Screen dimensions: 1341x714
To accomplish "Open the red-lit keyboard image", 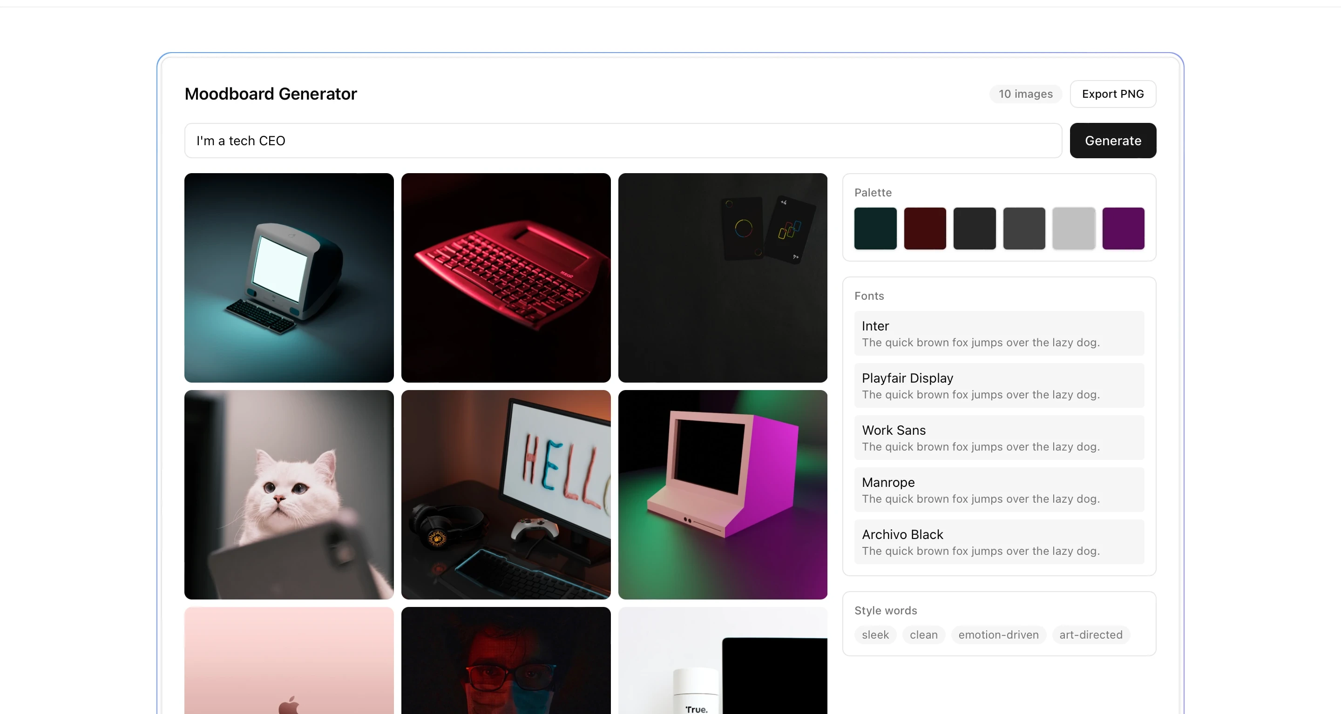I will [x=506, y=278].
